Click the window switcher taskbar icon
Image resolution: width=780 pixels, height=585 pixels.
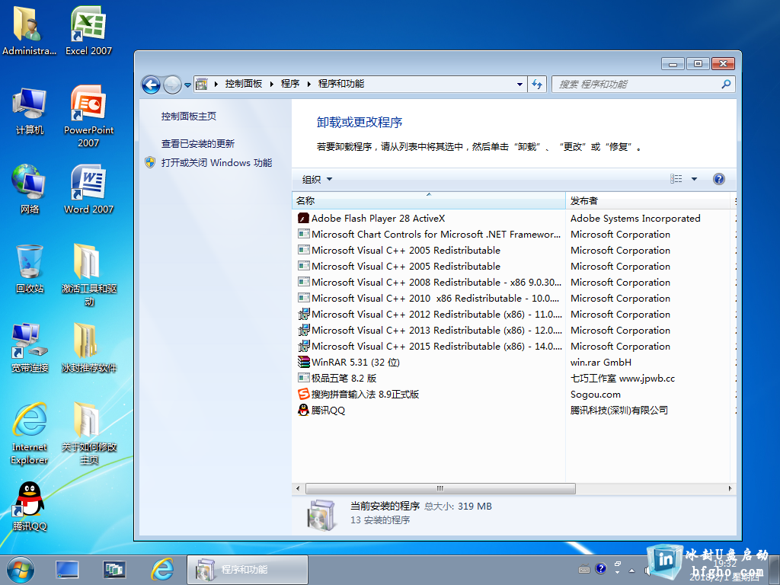tap(114, 570)
